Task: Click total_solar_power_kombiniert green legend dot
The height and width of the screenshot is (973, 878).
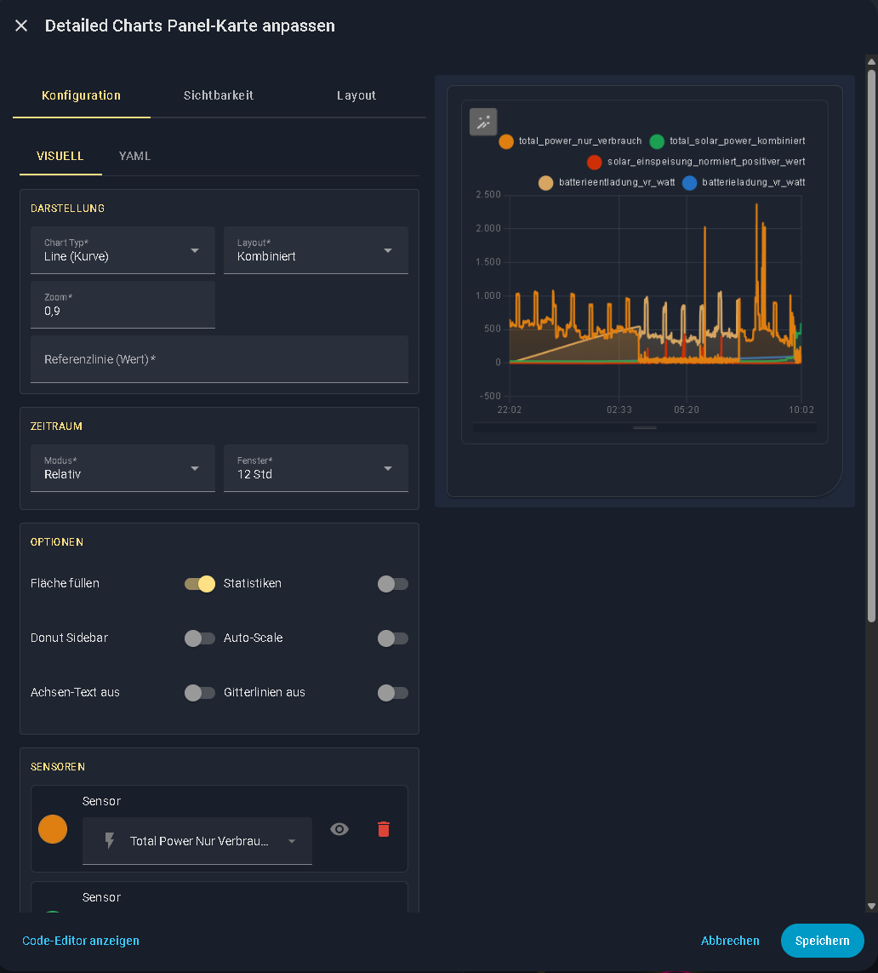Action: pos(657,141)
